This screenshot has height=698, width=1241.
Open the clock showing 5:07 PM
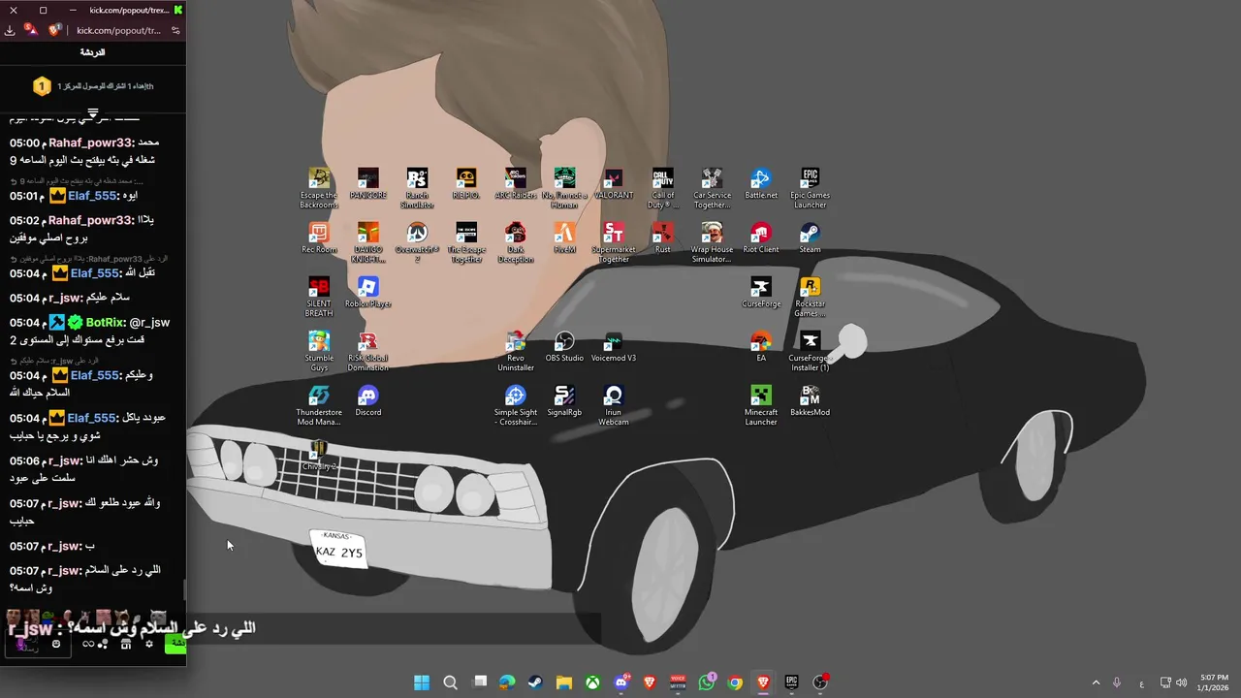pos(1214,682)
